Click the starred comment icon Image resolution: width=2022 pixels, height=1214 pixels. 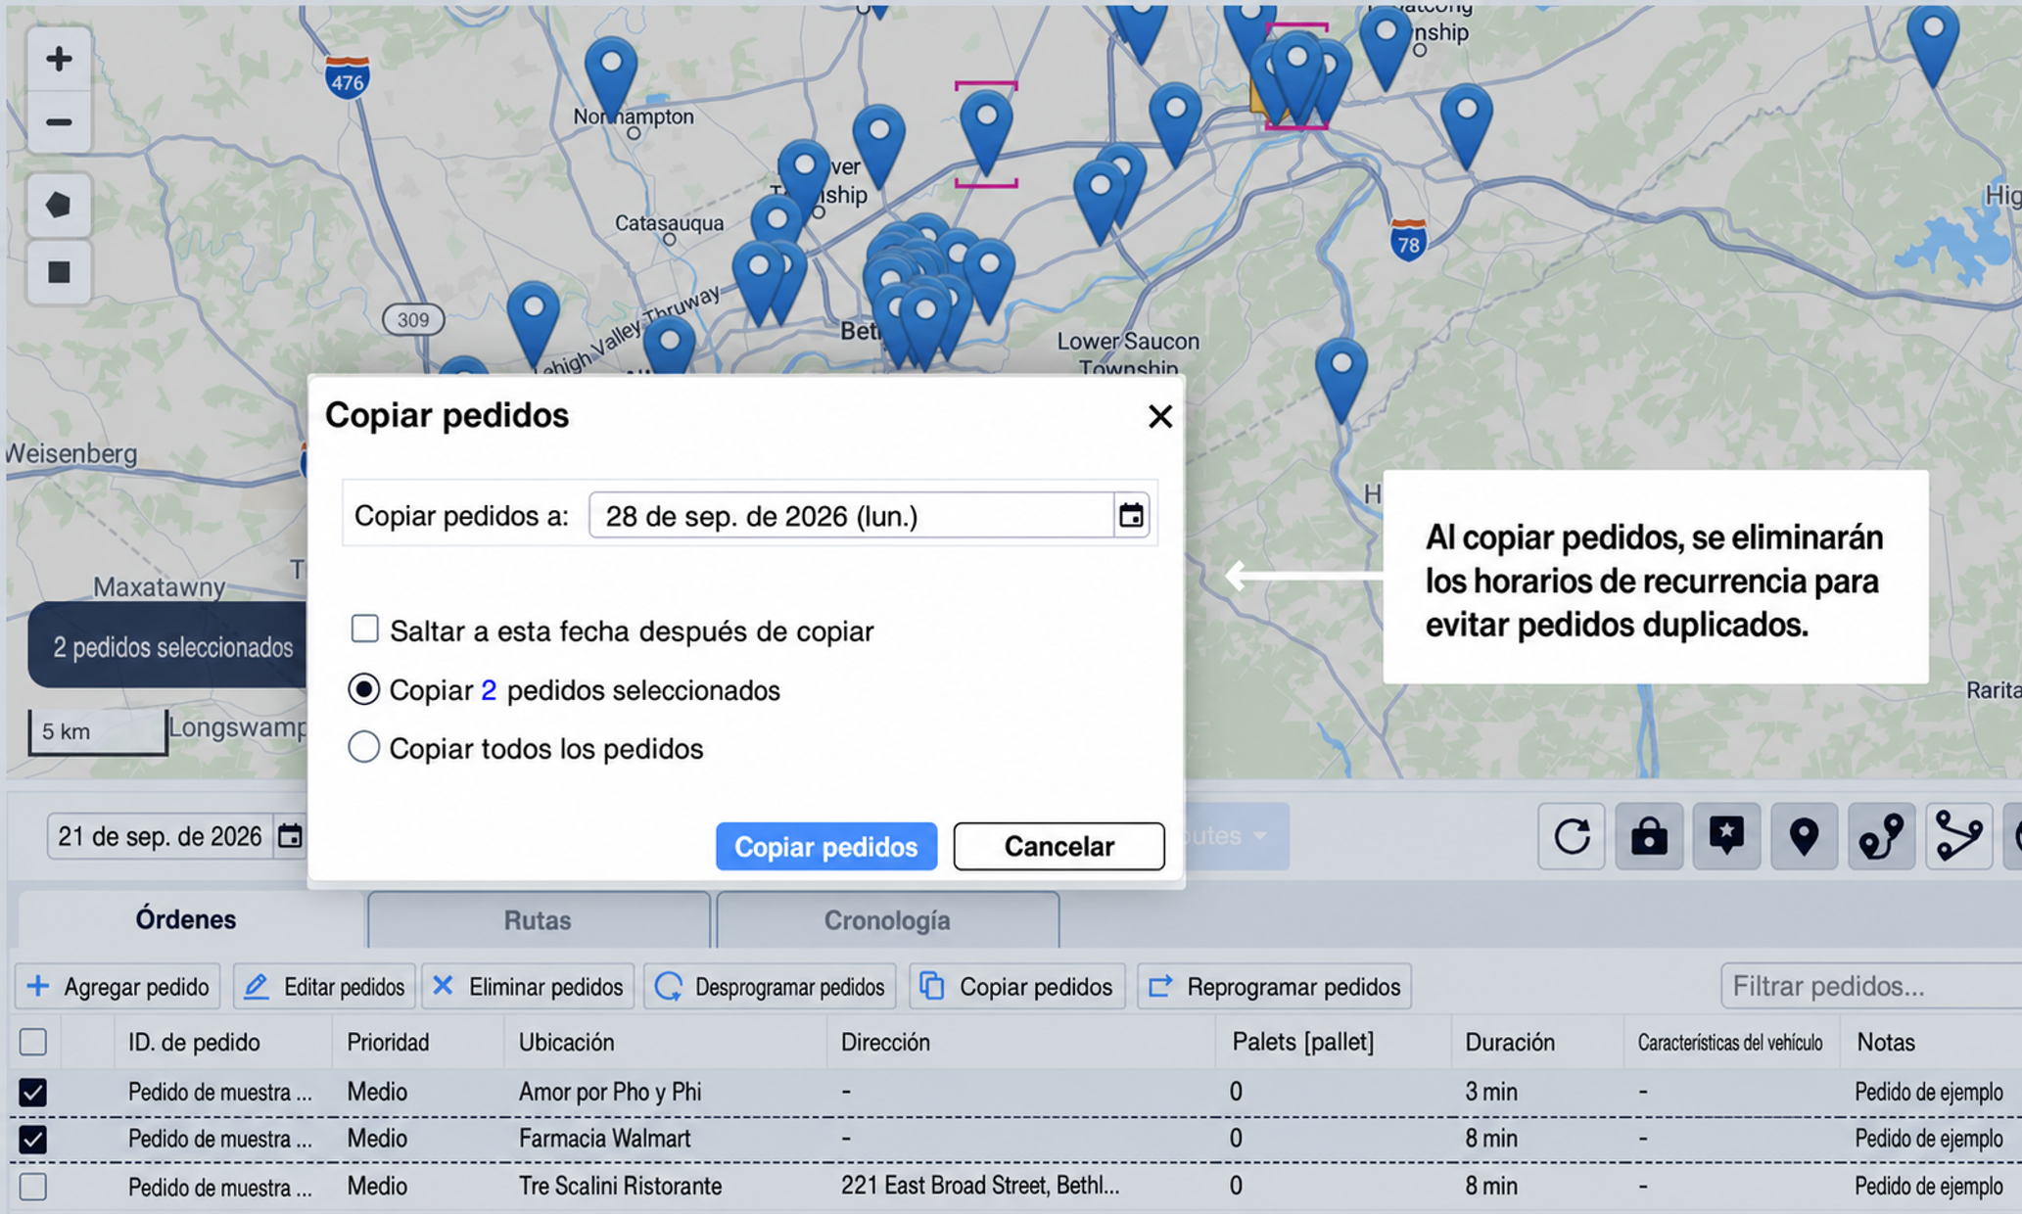click(1726, 836)
